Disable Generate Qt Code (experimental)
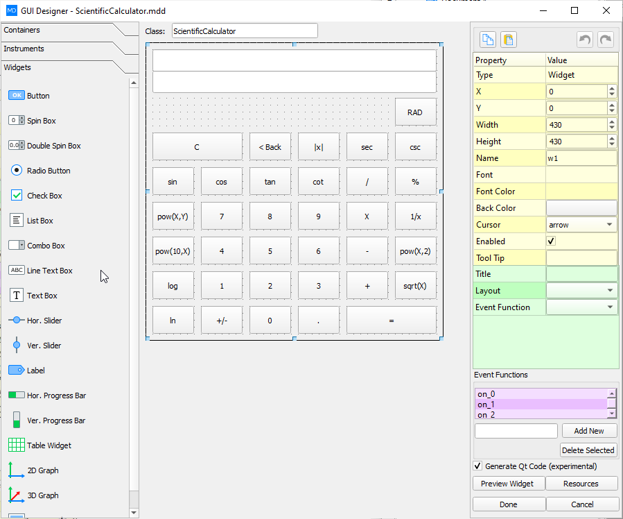 click(478, 466)
